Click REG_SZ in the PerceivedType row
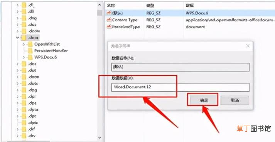Viewport: 275px width, 142px height. [154, 27]
